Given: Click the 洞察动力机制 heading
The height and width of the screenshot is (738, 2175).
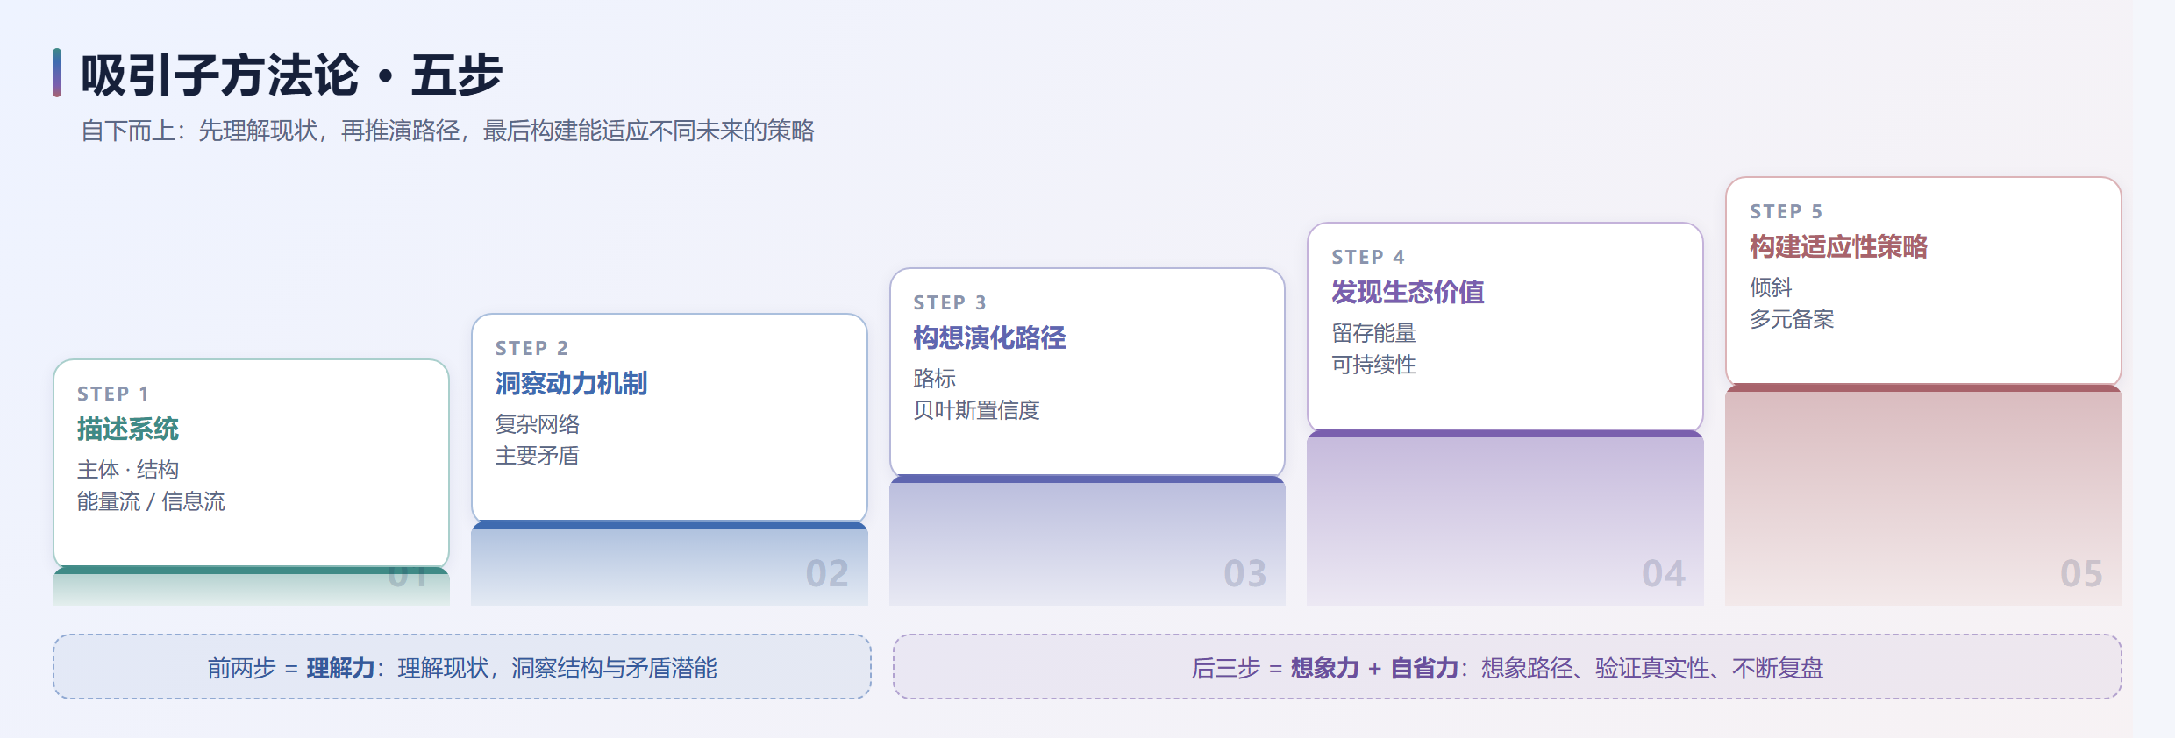Looking at the screenshot, I should tap(571, 383).
